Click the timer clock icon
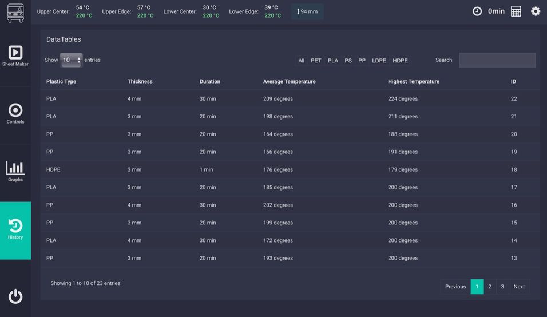The width and height of the screenshot is (547, 317). tap(477, 11)
